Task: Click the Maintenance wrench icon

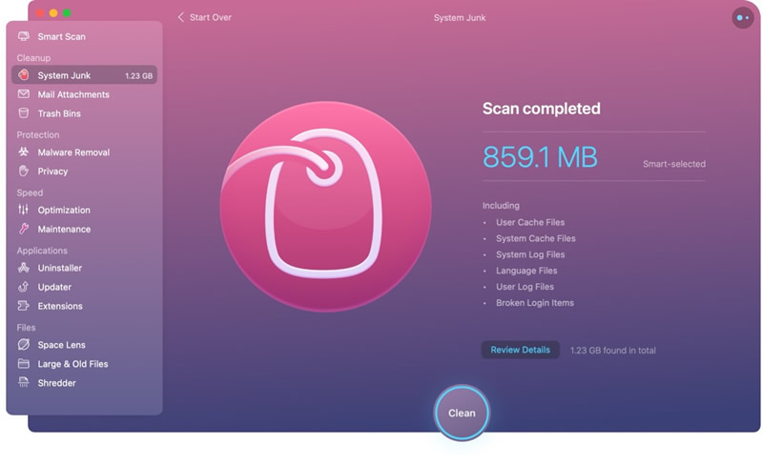Action: (23, 229)
